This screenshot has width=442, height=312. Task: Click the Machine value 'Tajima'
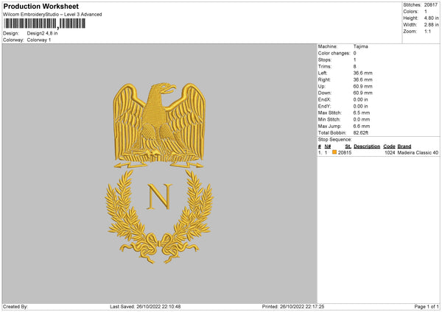[x=360, y=46]
